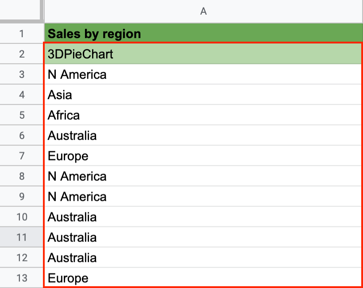Viewport: 363px width, 288px height.
Task: Click 'N America' cell in row 3
Action: click(204, 74)
